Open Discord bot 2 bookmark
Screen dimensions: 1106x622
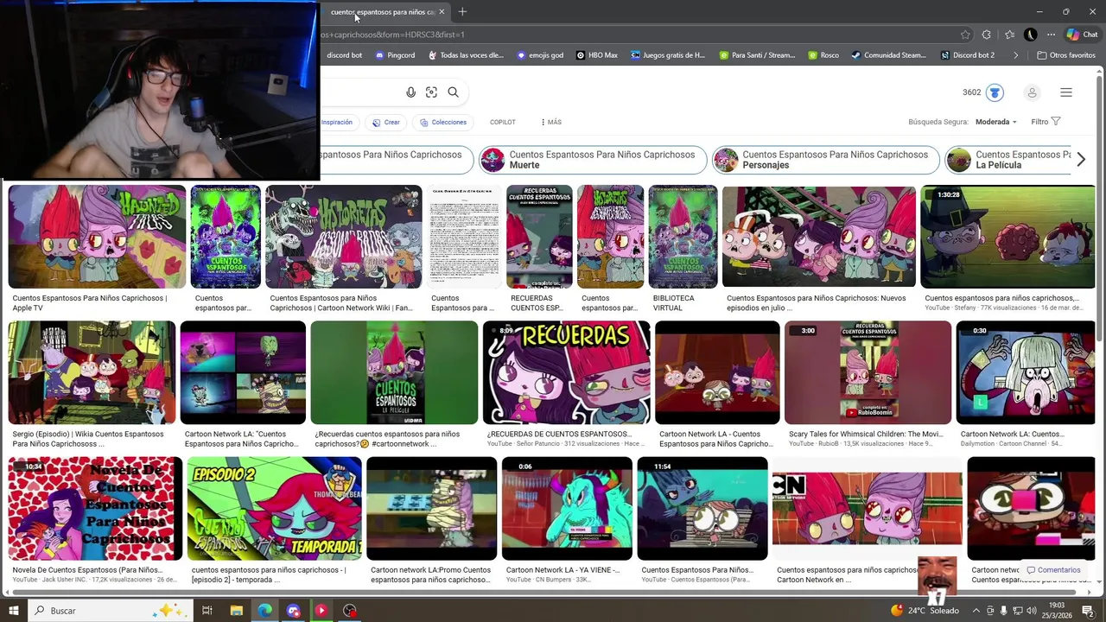tap(966, 55)
